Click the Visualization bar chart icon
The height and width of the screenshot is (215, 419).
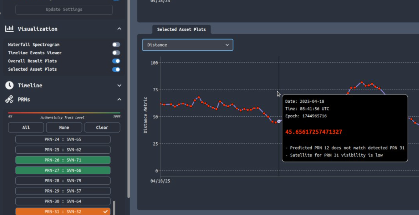(9, 29)
